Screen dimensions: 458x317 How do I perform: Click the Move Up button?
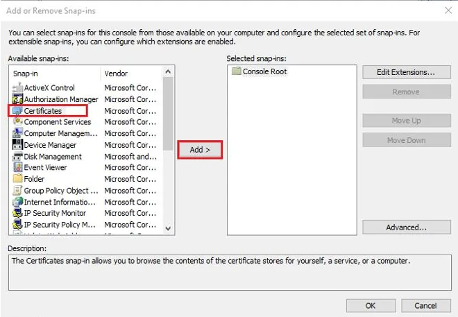click(x=407, y=120)
